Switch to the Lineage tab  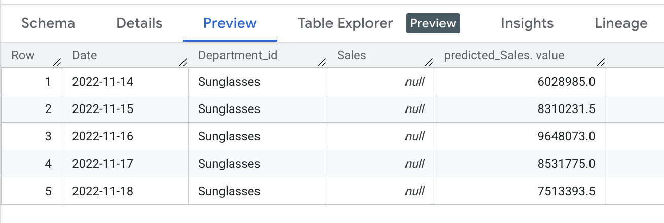coord(621,23)
